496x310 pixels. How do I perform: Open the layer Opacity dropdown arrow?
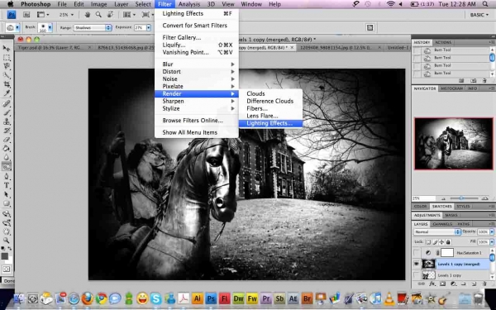492,231
